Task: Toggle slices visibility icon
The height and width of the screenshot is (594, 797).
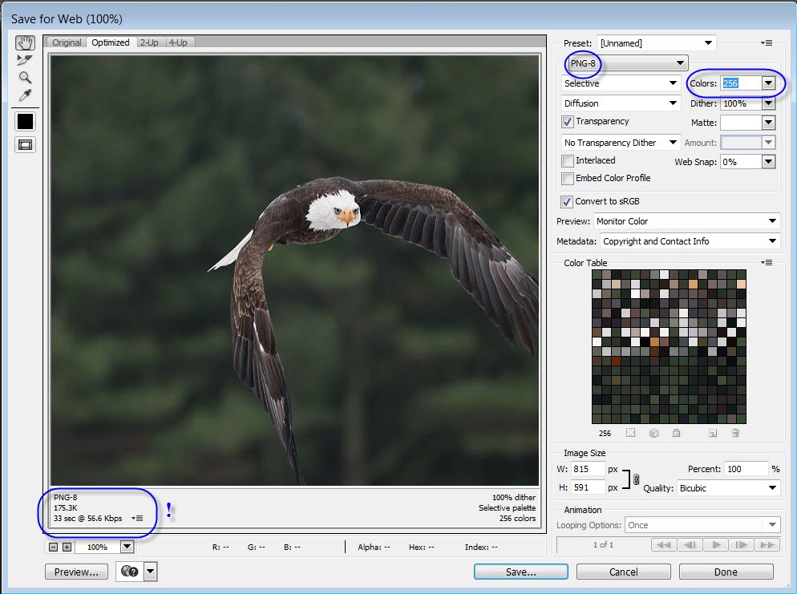Action: [x=25, y=145]
